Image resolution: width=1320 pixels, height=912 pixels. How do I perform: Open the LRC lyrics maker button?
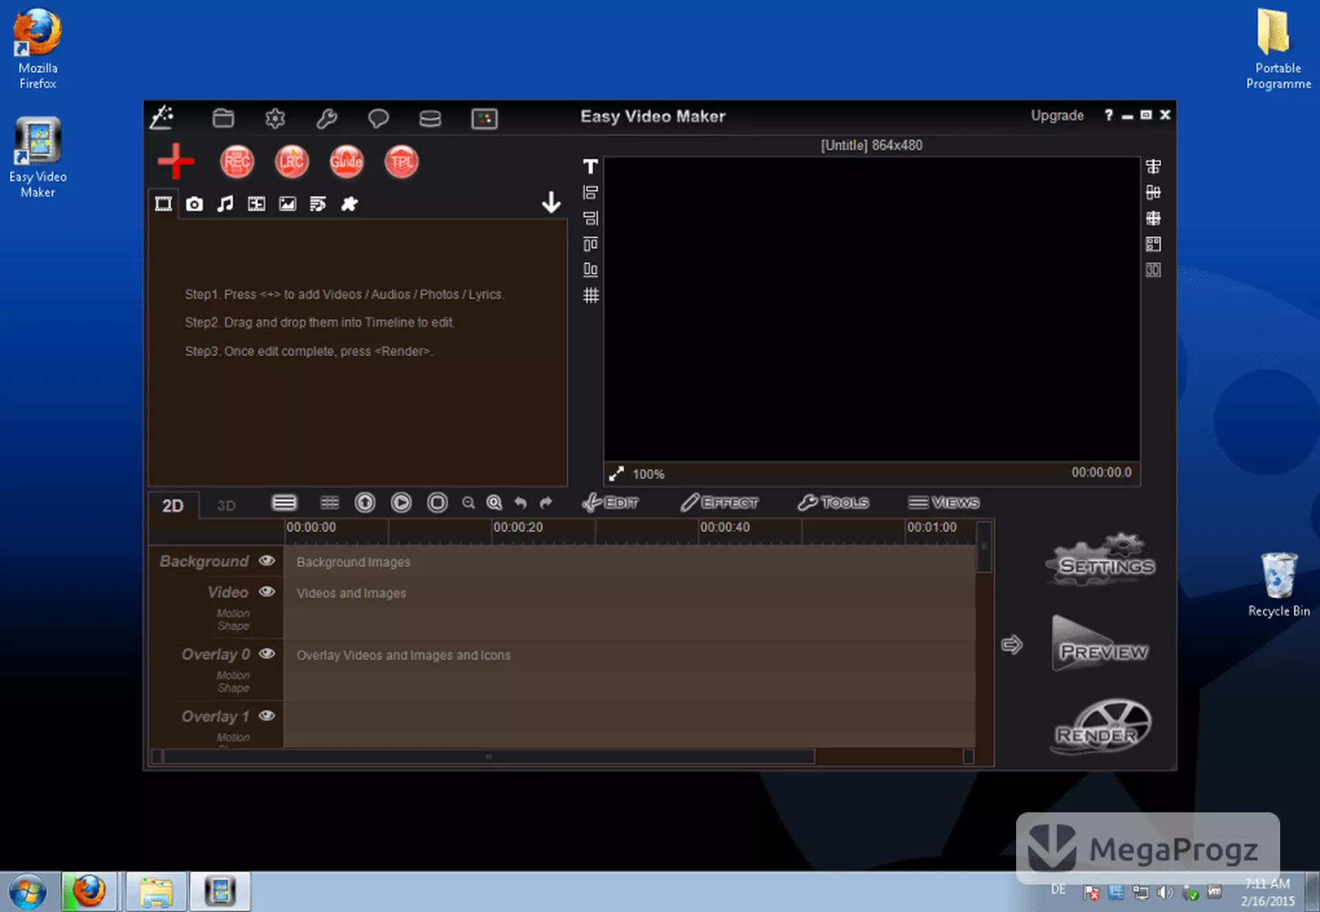[291, 162]
